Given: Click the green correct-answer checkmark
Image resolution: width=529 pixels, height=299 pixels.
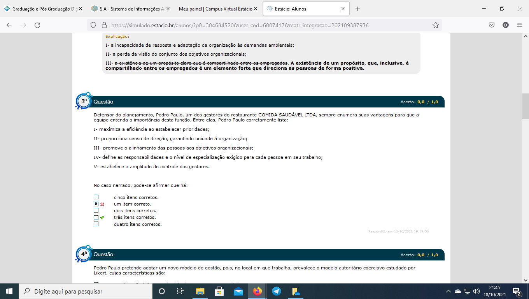Looking at the screenshot, I should 102,218.
